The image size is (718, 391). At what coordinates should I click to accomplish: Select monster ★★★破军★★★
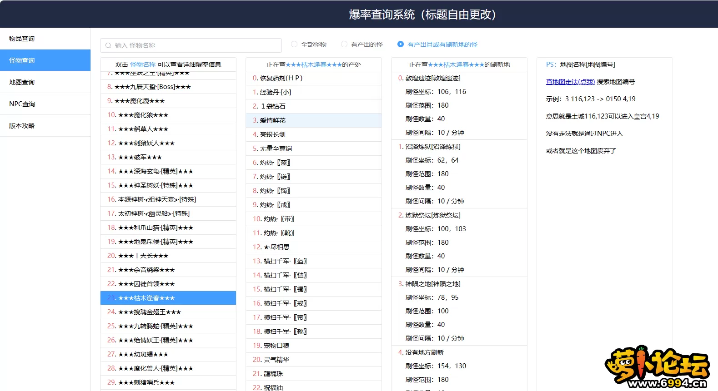coord(168,157)
